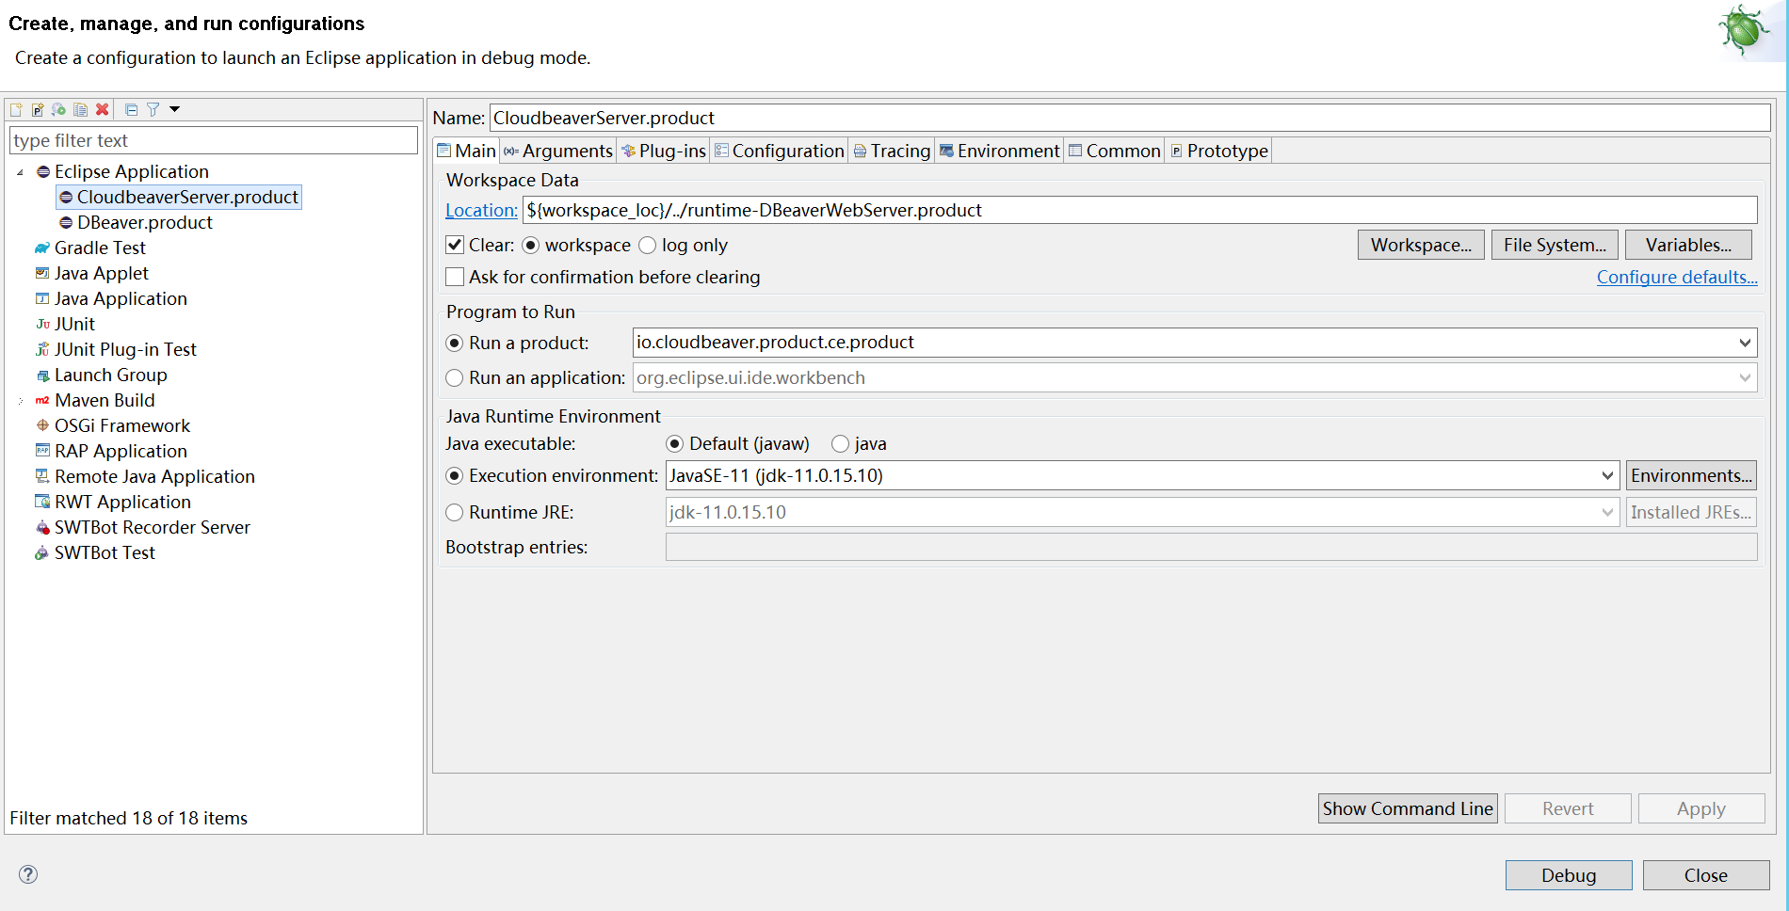Export launch configurations
1789x911 pixels.
click(58, 110)
